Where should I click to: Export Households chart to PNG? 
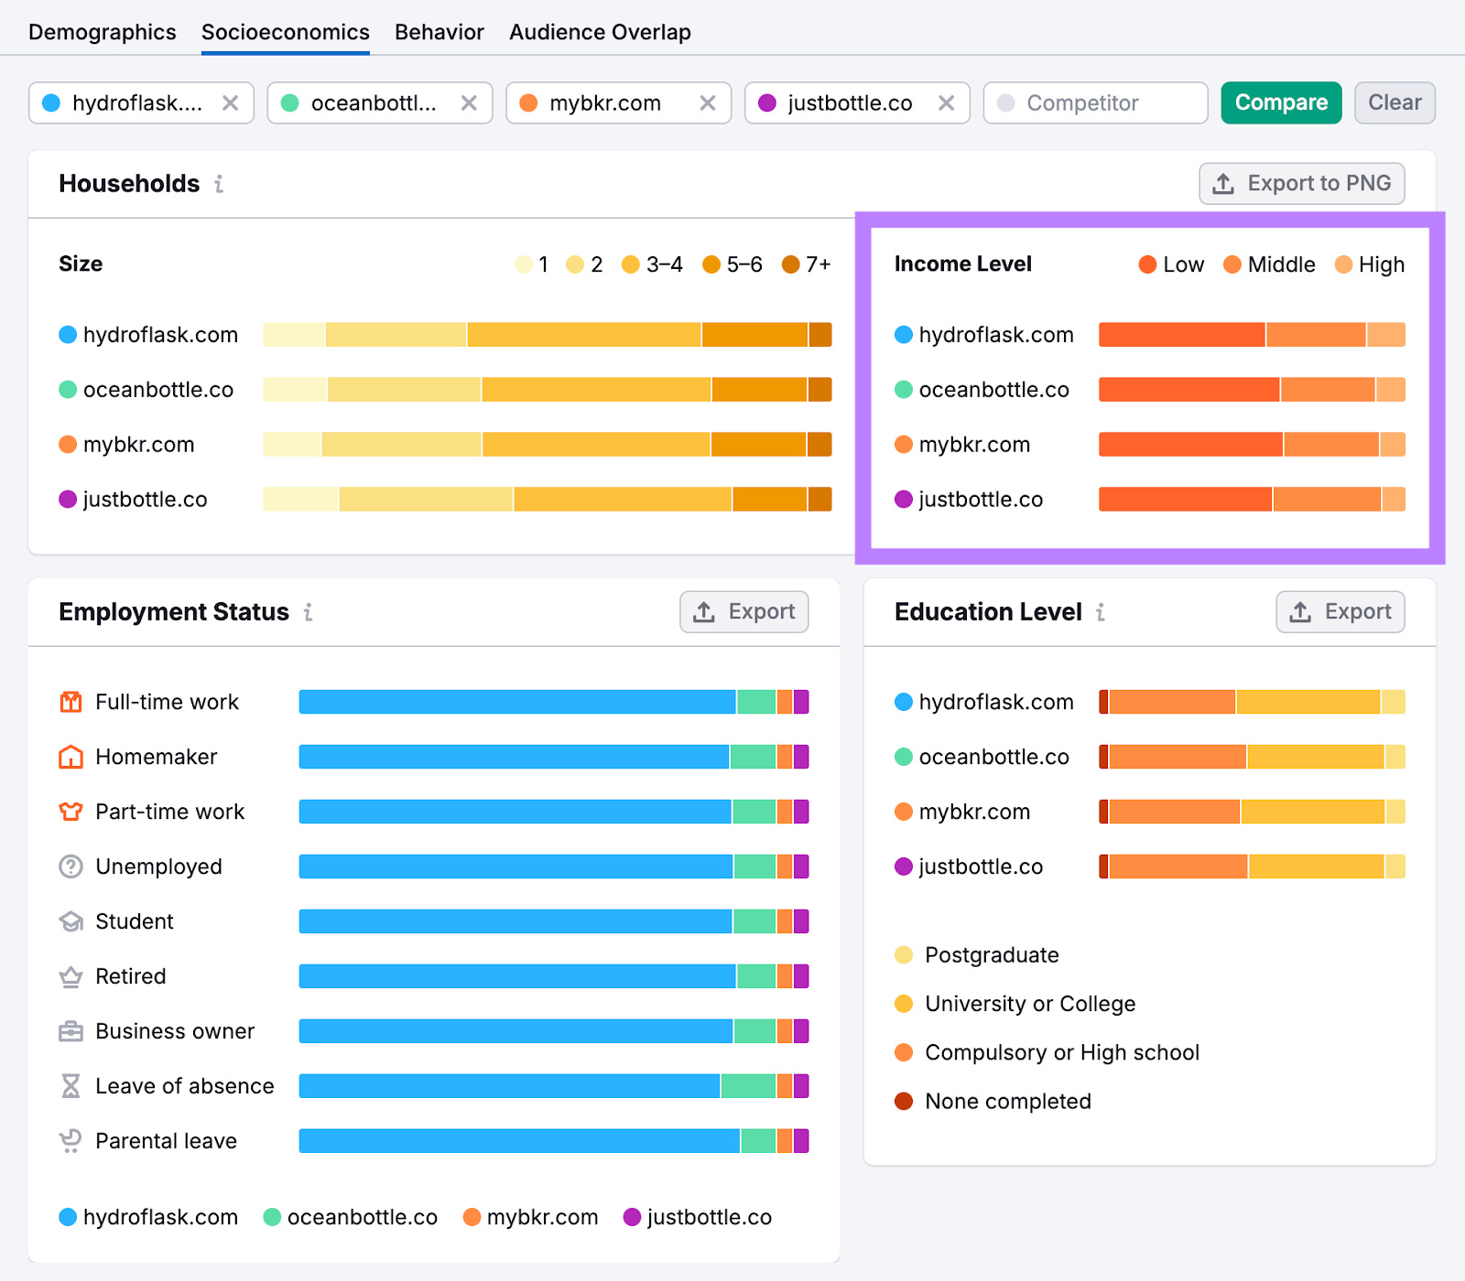(x=1301, y=184)
